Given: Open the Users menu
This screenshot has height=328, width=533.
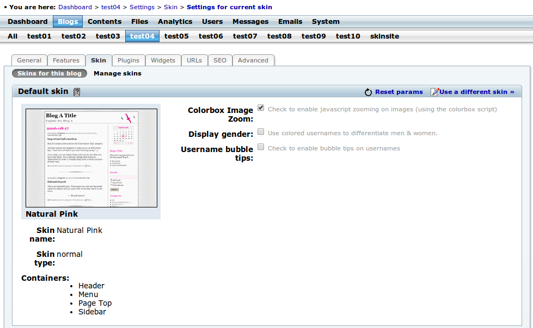Looking at the screenshot, I should click(x=212, y=22).
